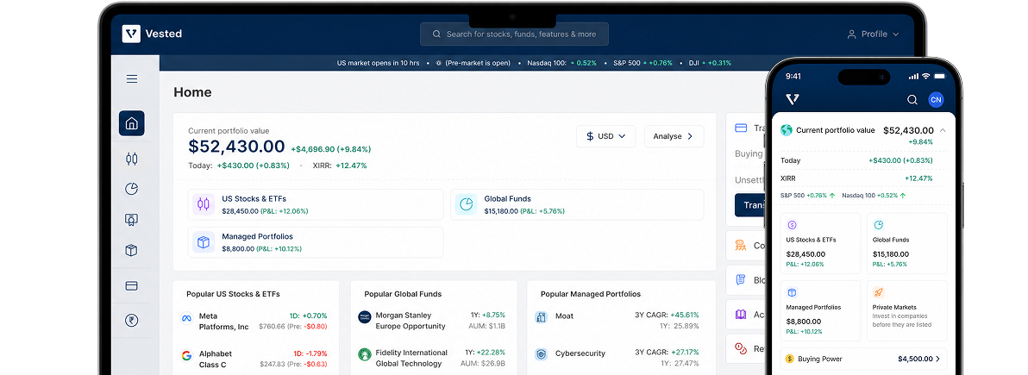Open the rupee icon in sidebar

tap(132, 321)
